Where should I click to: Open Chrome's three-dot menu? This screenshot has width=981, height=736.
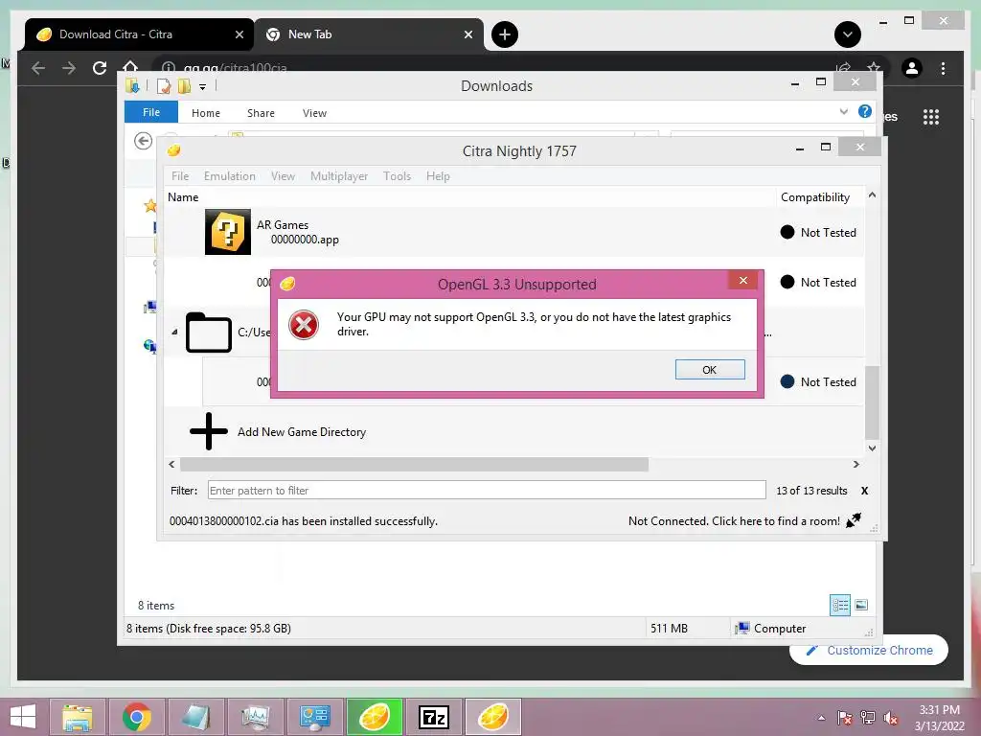943,68
